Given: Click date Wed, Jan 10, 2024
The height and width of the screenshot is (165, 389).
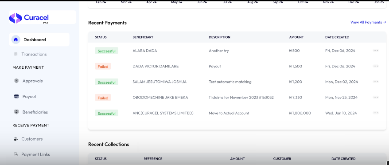Looking at the screenshot, I should (x=341, y=113).
